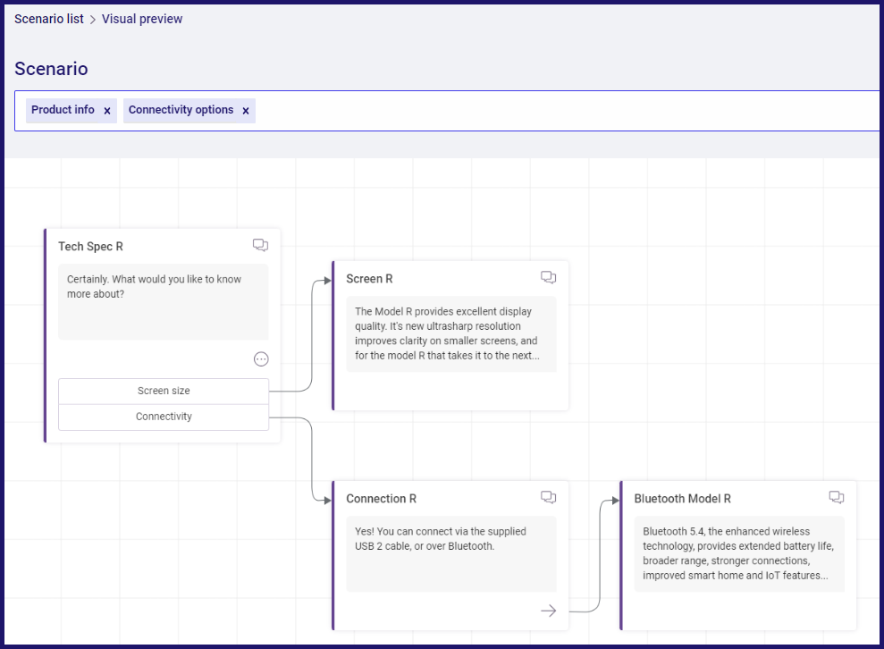Select the Screen size option button
Viewport: 884px width, 649px height.
coord(164,391)
